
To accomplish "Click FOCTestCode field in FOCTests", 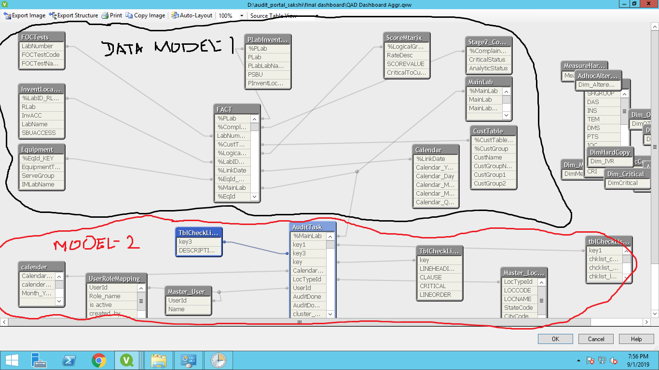I will point(41,55).
